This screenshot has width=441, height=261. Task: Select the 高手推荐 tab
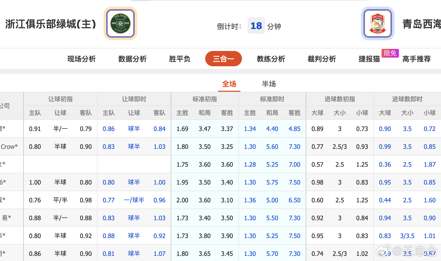click(416, 59)
